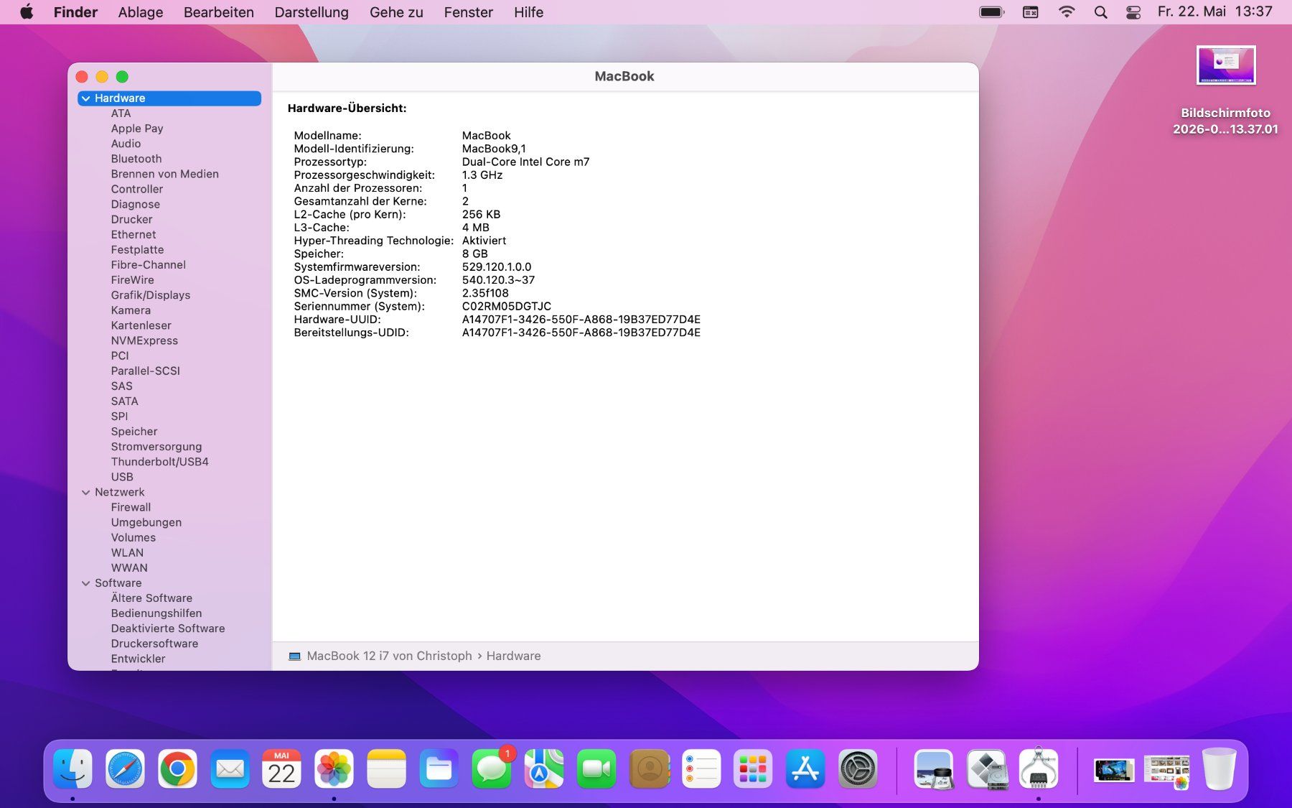The image size is (1292, 808).
Task: Click Hardware breadcrumb in path bar
Action: point(513,656)
